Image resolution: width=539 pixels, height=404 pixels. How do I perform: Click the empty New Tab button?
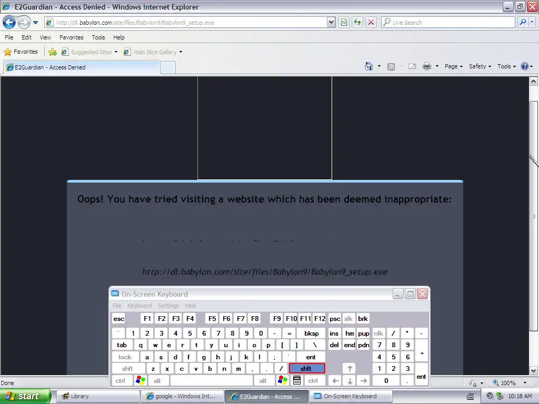[168, 68]
